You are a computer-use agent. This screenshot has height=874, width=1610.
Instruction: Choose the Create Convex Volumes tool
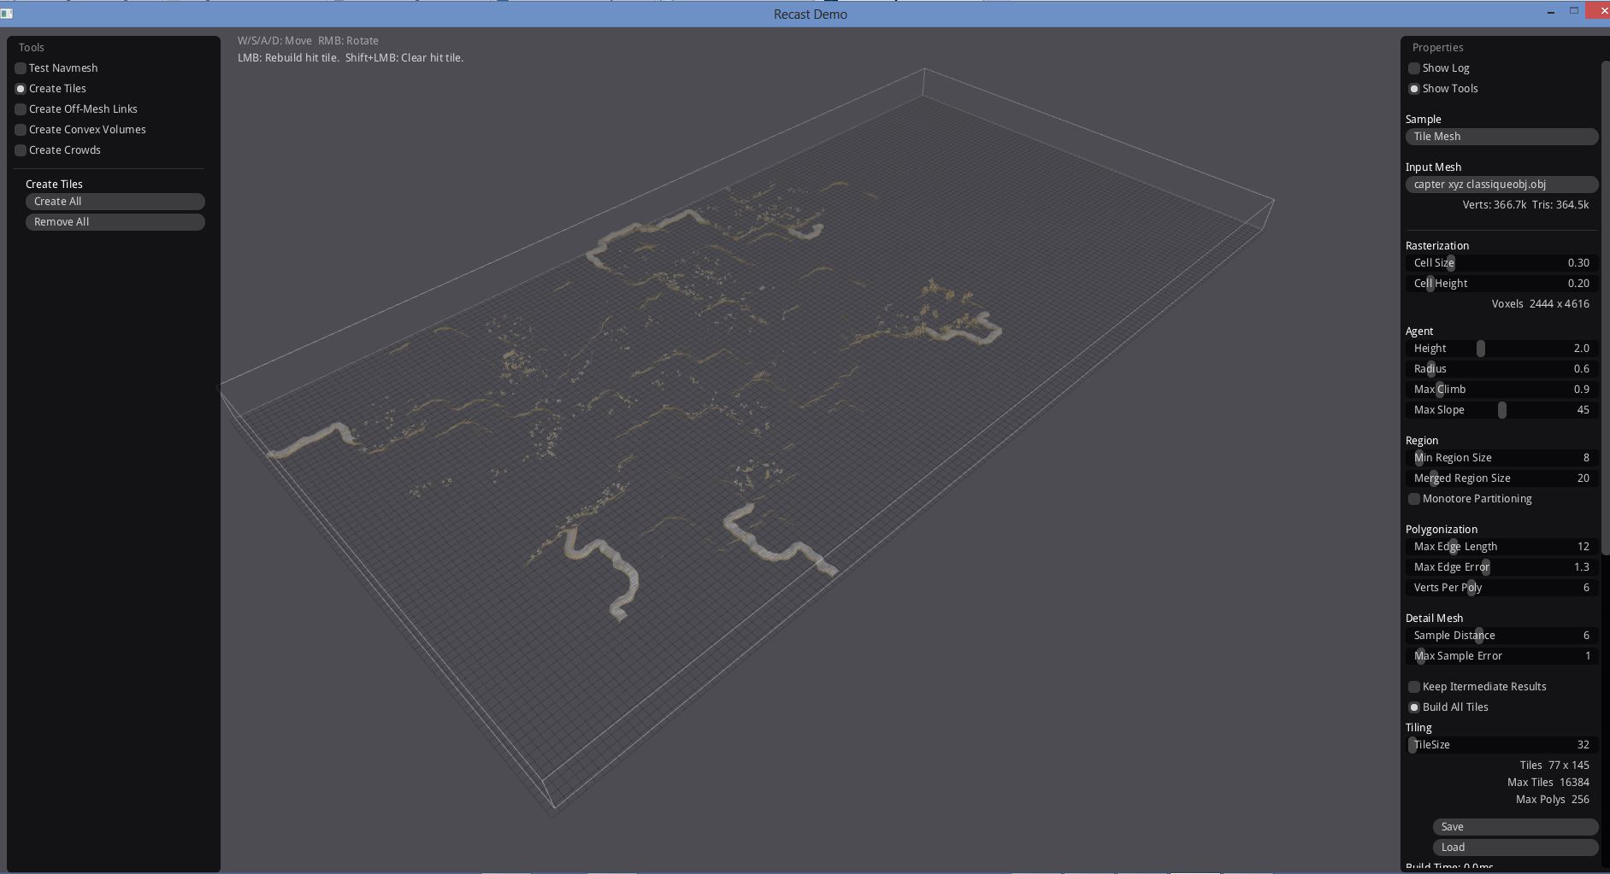pyautogui.click(x=21, y=130)
